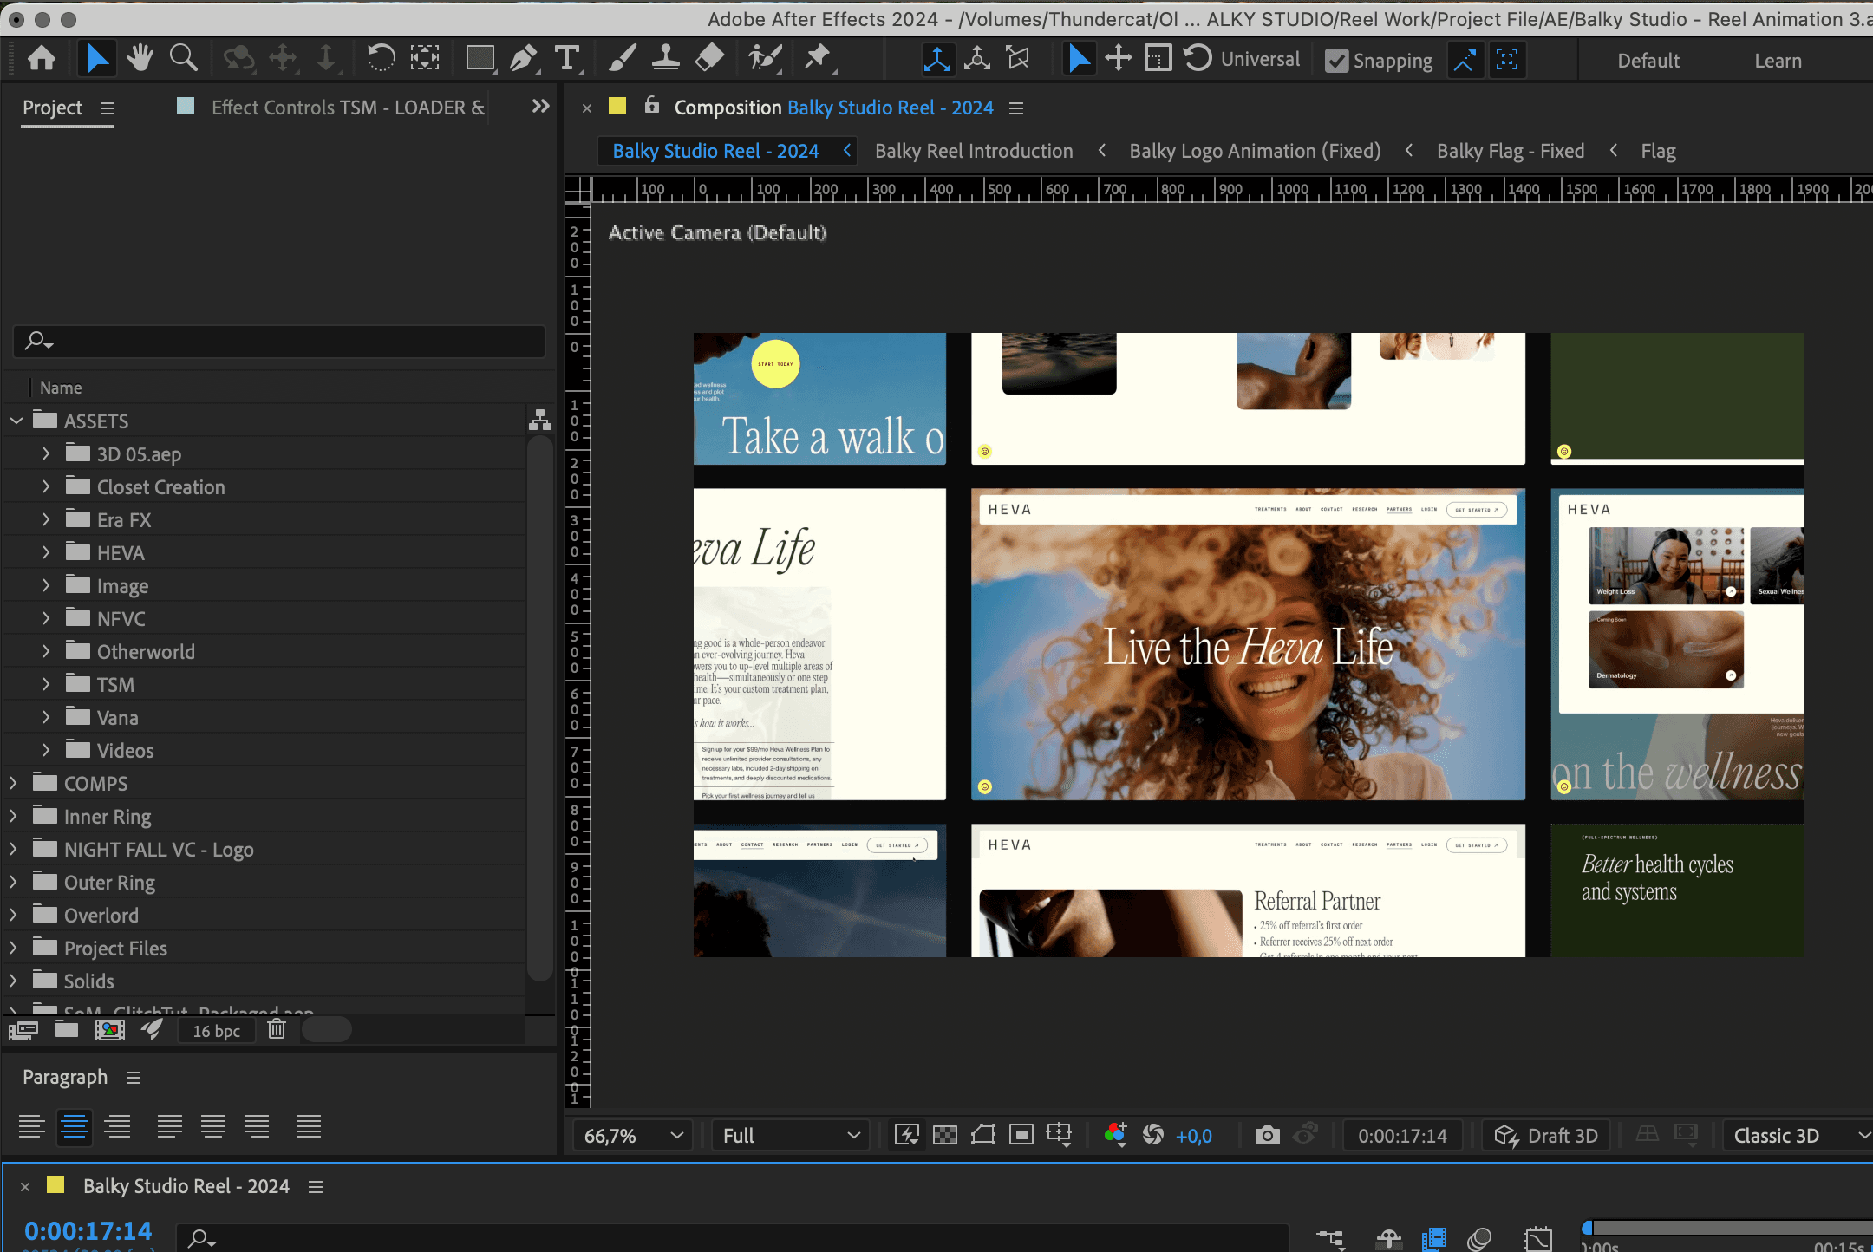Switch to the Default workspace
This screenshot has width=1873, height=1252.
[1648, 61]
